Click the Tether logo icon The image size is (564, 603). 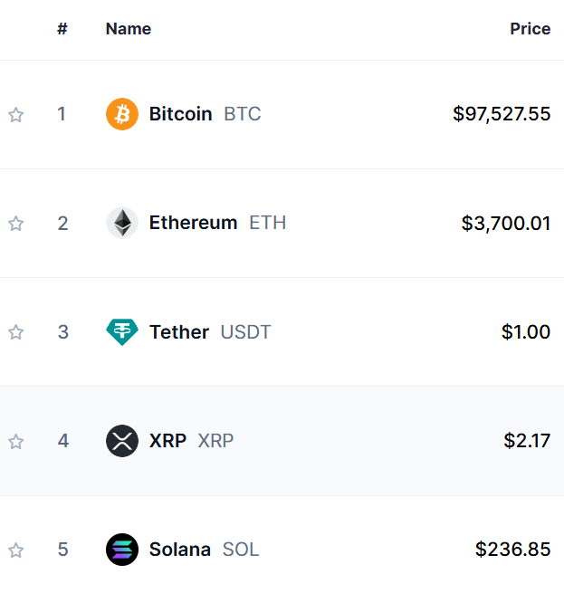(x=122, y=332)
